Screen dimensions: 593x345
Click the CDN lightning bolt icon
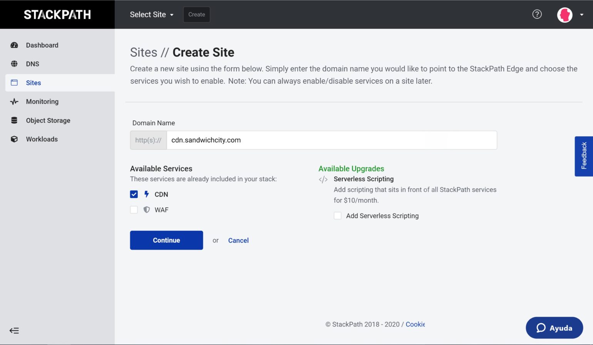(146, 194)
